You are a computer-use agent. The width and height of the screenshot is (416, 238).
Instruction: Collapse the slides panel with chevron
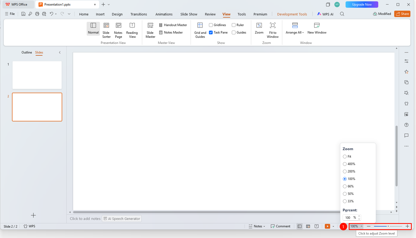coord(60,52)
